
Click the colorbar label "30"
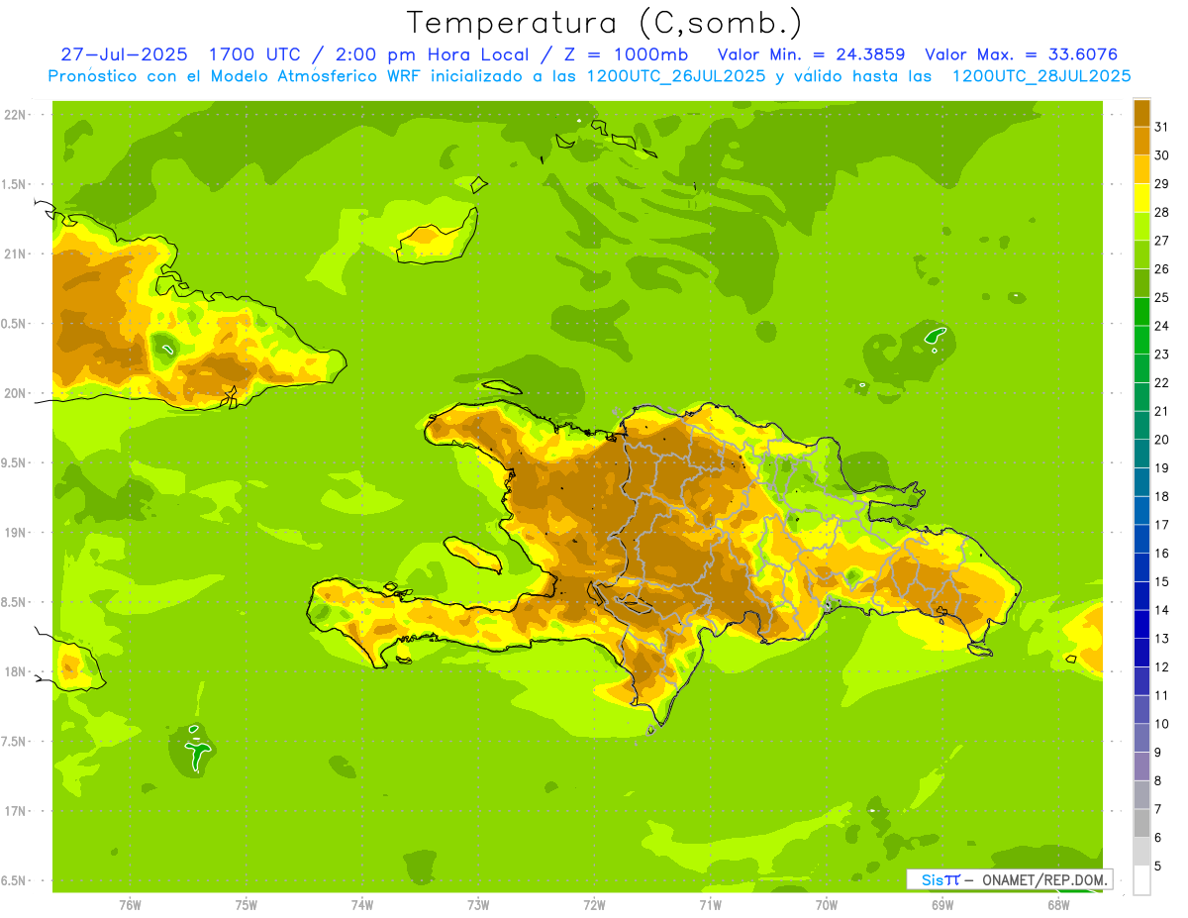pyautogui.click(x=1162, y=155)
